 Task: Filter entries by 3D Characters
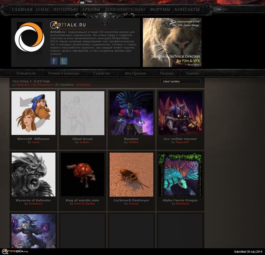[43, 85]
